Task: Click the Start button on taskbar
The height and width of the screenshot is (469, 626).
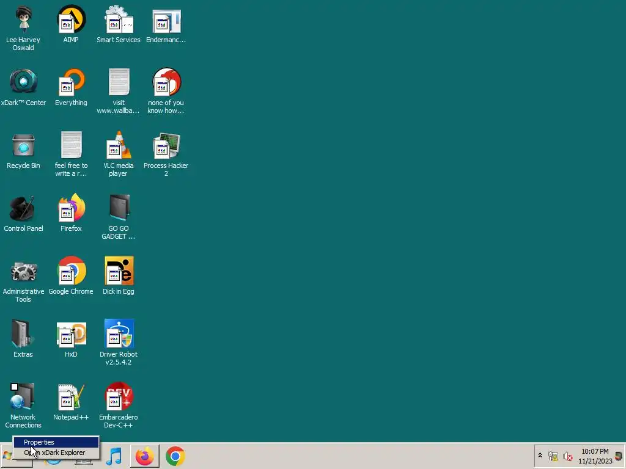Action: pyautogui.click(x=7, y=456)
